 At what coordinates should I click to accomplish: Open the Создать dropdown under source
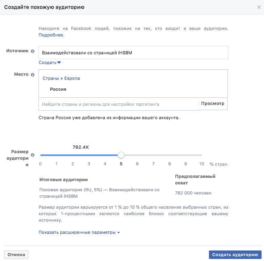coord(50,62)
